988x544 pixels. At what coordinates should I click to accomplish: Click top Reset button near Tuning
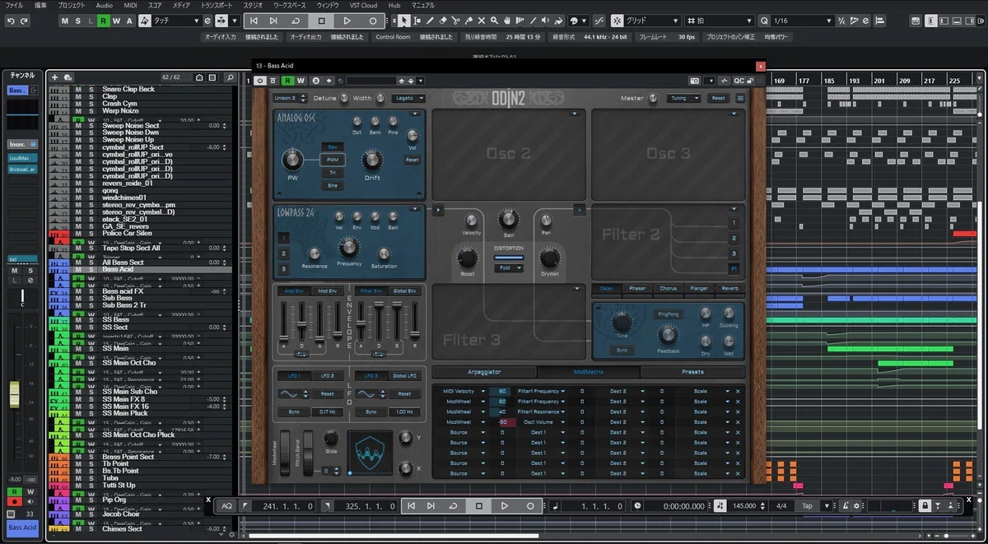[718, 98]
